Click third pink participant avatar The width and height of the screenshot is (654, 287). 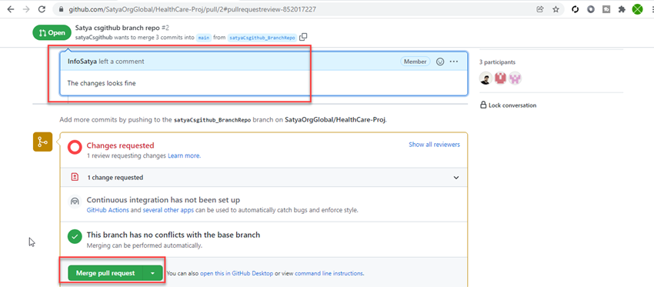pyautogui.click(x=515, y=78)
